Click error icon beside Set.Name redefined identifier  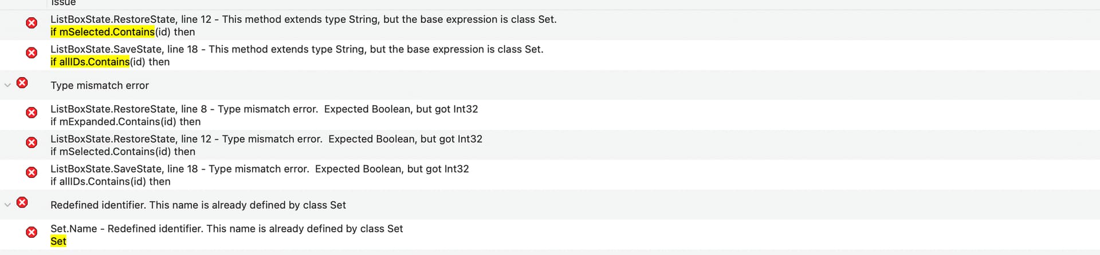pos(32,232)
